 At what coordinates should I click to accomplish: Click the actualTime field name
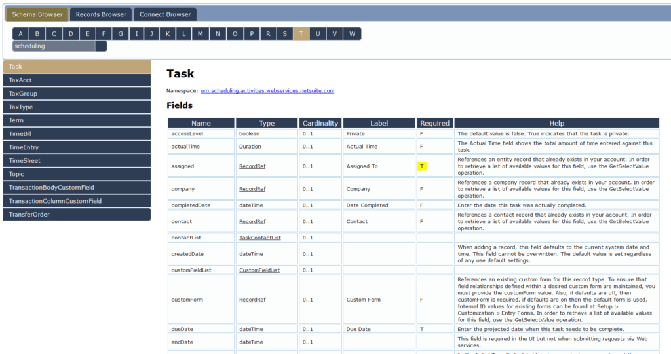185,146
